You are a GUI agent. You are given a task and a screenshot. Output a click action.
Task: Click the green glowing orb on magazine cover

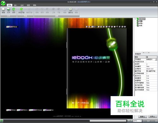(112, 44)
